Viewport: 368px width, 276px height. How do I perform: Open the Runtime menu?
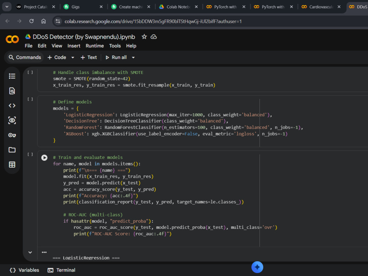(95, 46)
